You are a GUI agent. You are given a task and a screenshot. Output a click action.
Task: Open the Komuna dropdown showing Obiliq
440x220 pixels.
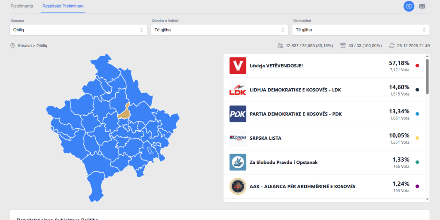(78, 30)
